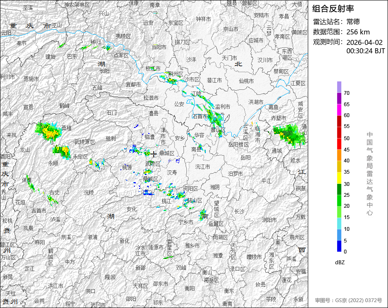Choose the bright yellow 30-35 dBZ band
Image resolution: width=388 pixels, height=308 pixels.
(x=339, y=178)
